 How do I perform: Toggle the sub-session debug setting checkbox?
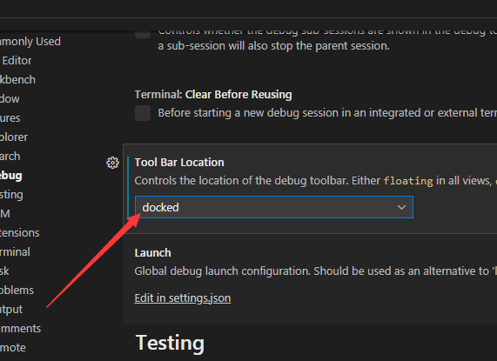pyautogui.click(x=143, y=34)
